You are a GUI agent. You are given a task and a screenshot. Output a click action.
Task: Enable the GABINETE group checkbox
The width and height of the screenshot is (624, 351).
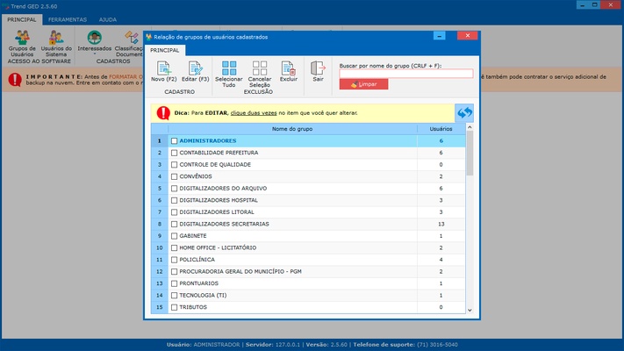point(174,236)
